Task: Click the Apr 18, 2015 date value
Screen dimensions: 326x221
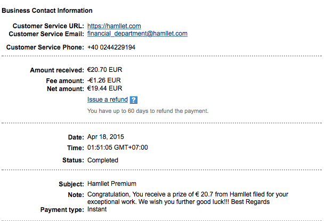Action: click(105, 137)
